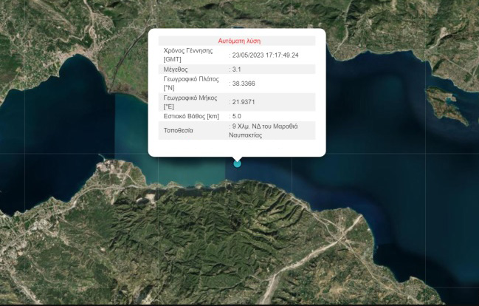Click the cyan earthquake epicenter marker
The width and height of the screenshot is (479, 306).
pos(237,163)
